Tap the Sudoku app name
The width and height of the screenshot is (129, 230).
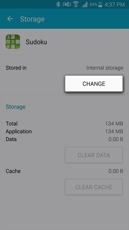[x=36, y=42]
